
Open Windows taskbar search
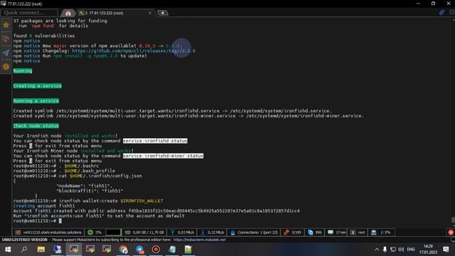[24, 250]
